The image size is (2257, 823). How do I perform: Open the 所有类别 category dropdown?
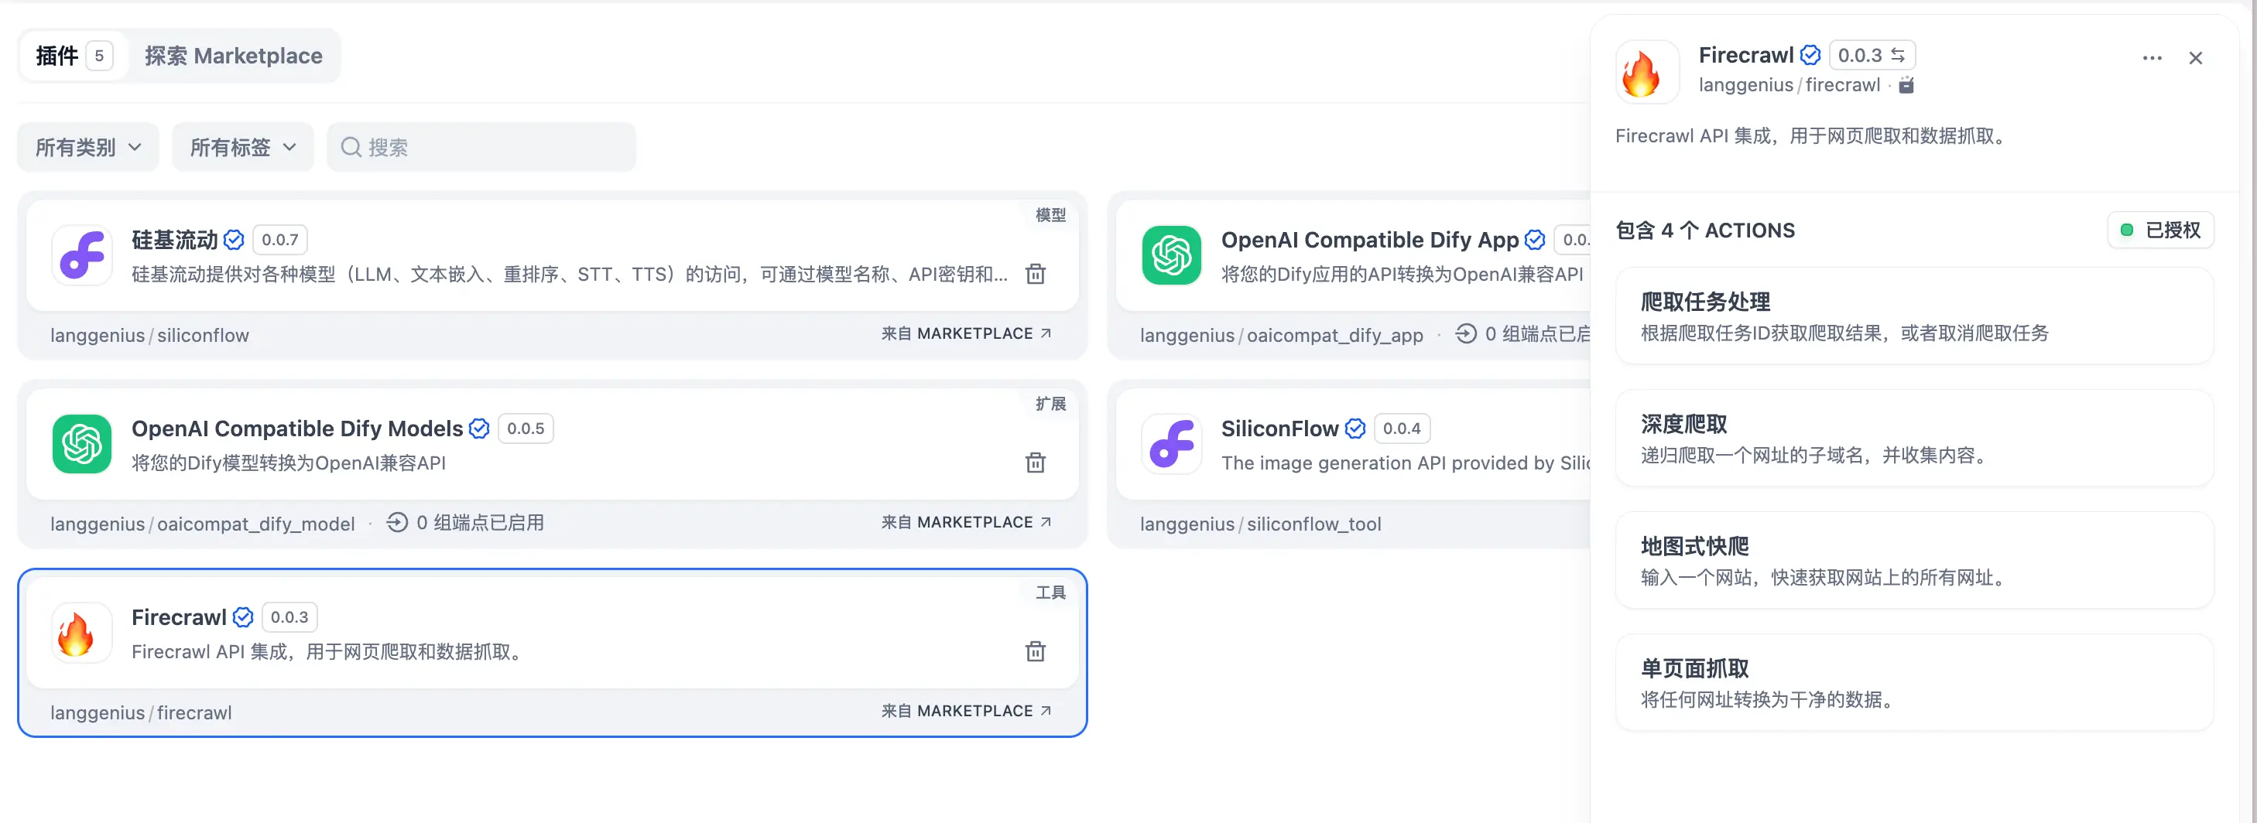click(88, 147)
